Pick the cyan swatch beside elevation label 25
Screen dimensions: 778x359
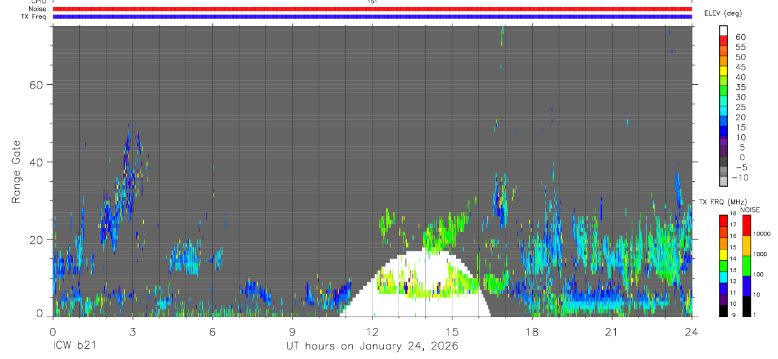724,111
